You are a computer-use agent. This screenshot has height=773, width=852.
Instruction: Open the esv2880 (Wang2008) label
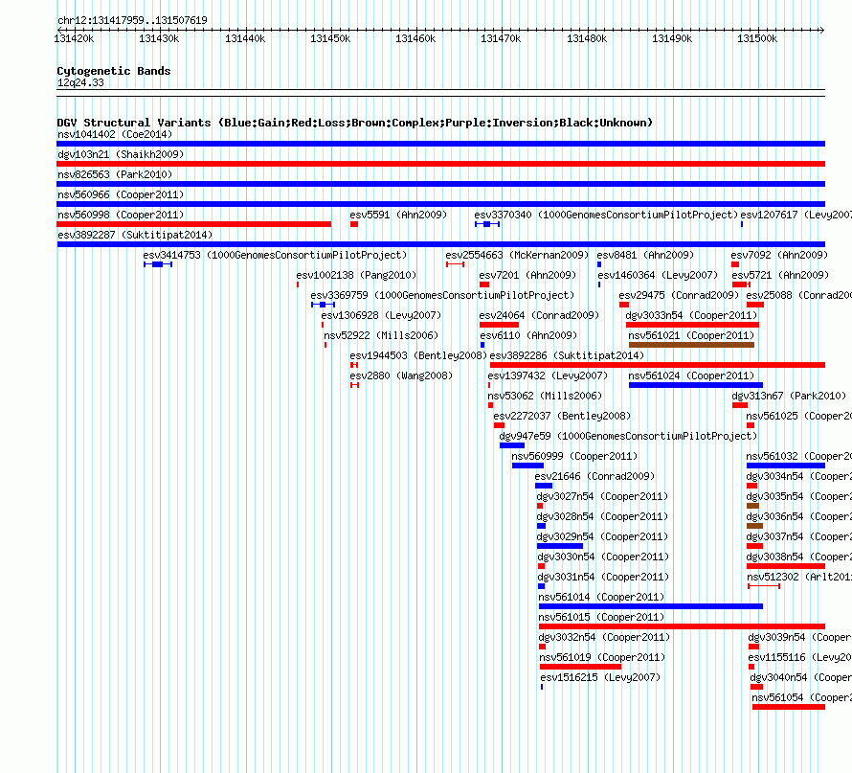(x=401, y=375)
